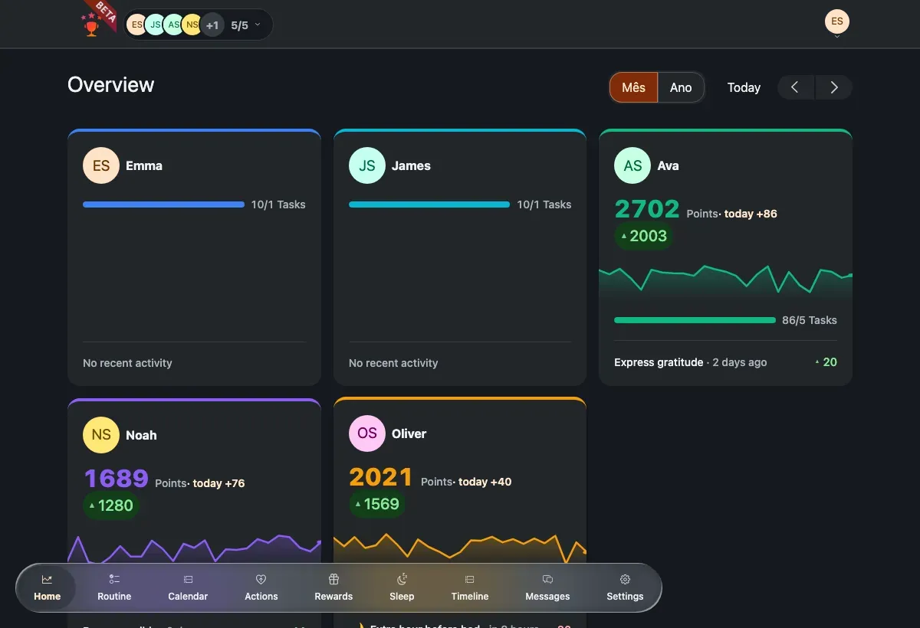The height and width of the screenshot is (628, 920).
Task: Click the green arrow beside Ava's 20 points
Action: 817,362
